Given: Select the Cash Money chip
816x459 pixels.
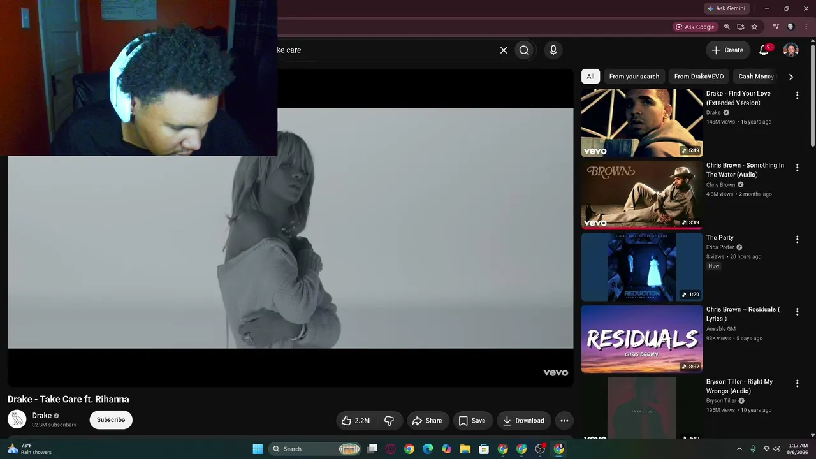Looking at the screenshot, I should coord(756,76).
